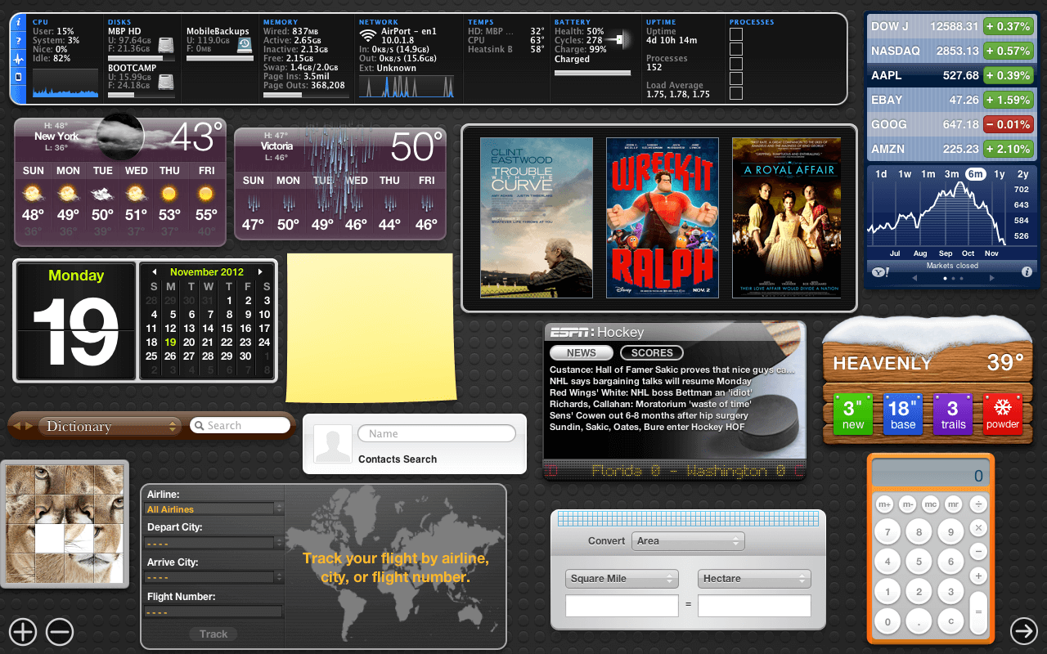Select the 1w chart range
Viewport: 1047px width, 654px height.
(x=905, y=174)
